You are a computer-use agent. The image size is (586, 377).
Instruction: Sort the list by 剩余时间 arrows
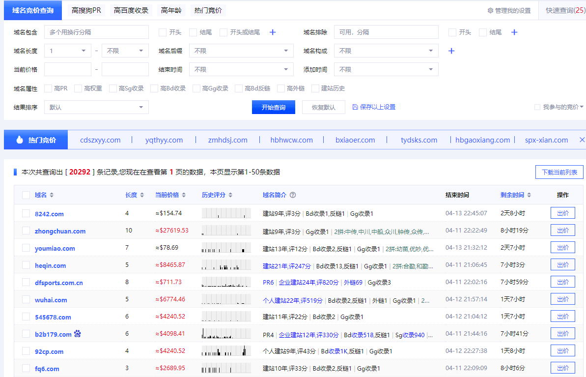(529, 195)
